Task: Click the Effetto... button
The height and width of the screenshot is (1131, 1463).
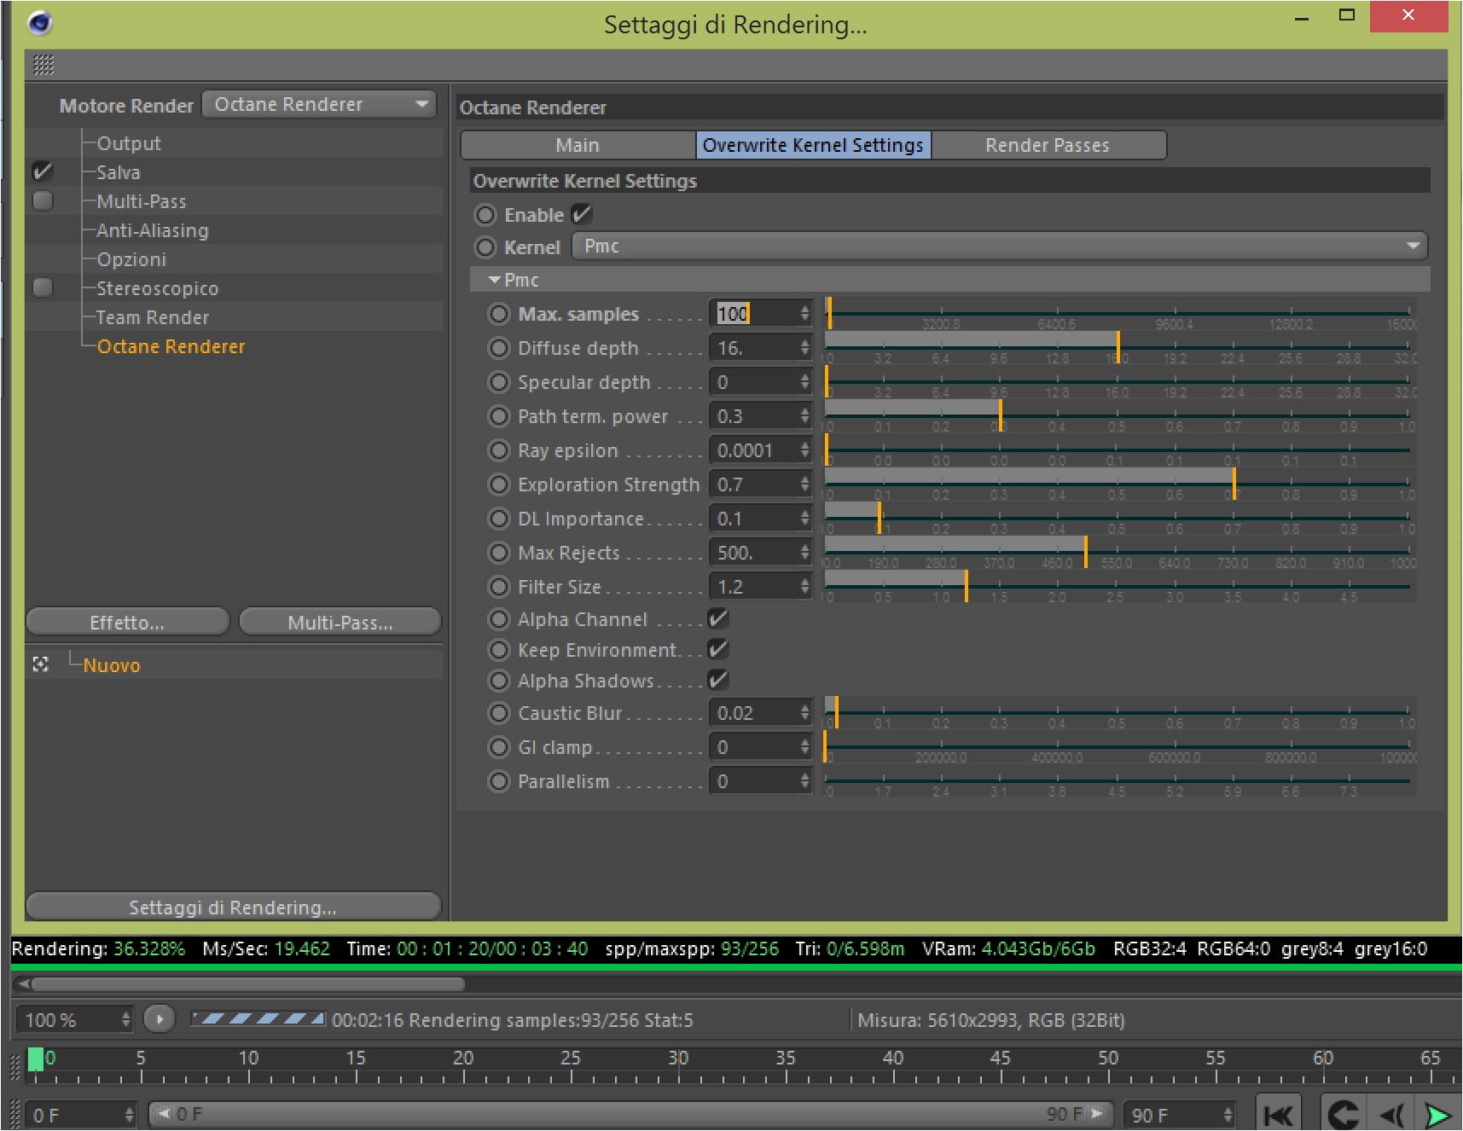Action: point(128,622)
